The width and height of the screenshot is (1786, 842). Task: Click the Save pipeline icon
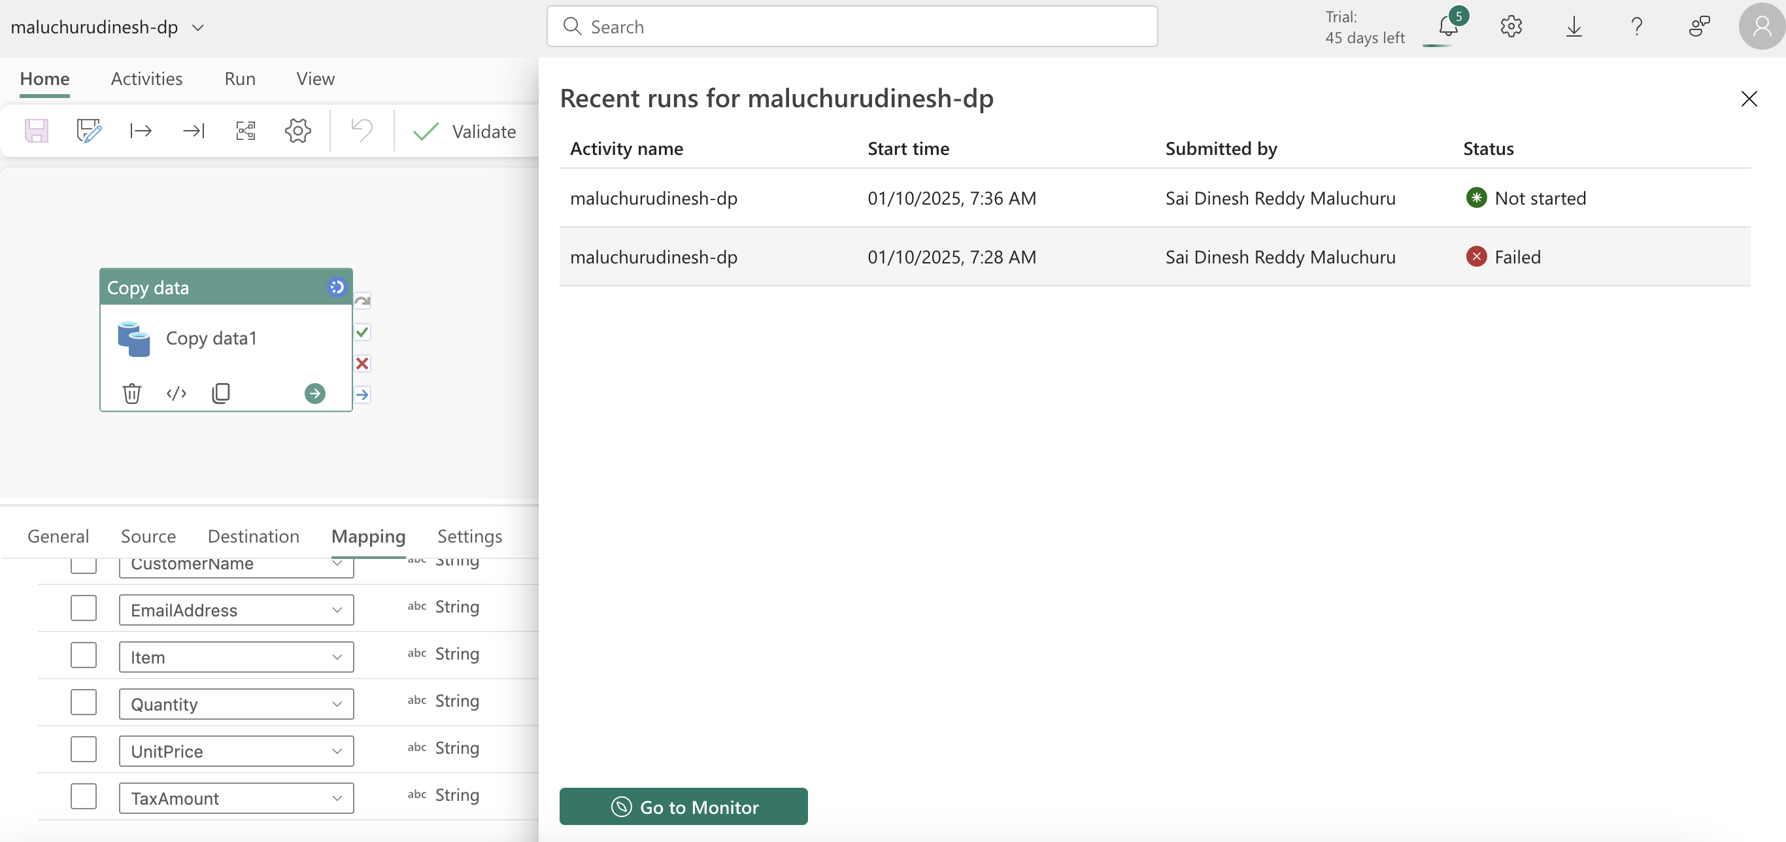37,130
